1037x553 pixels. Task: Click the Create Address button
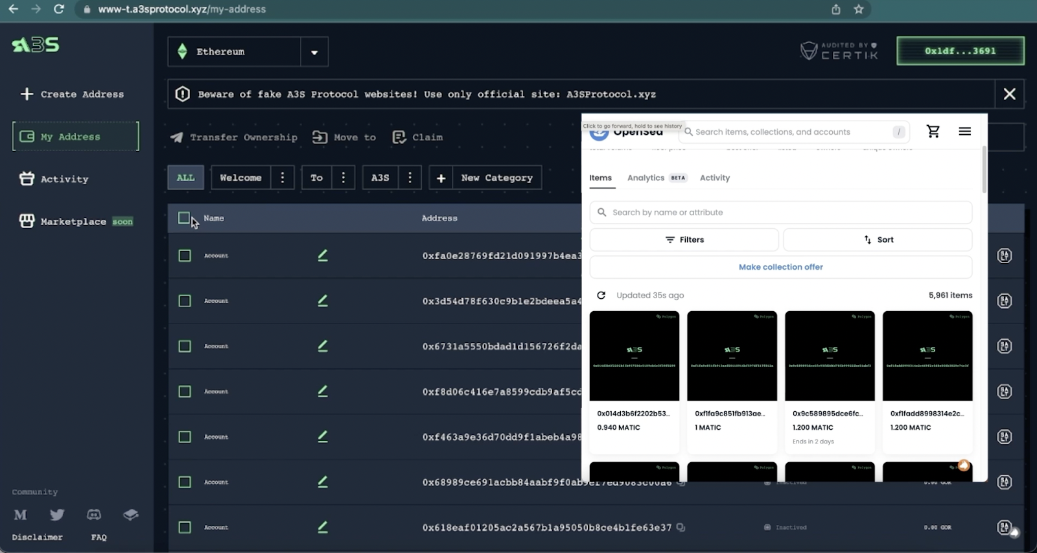tap(71, 95)
